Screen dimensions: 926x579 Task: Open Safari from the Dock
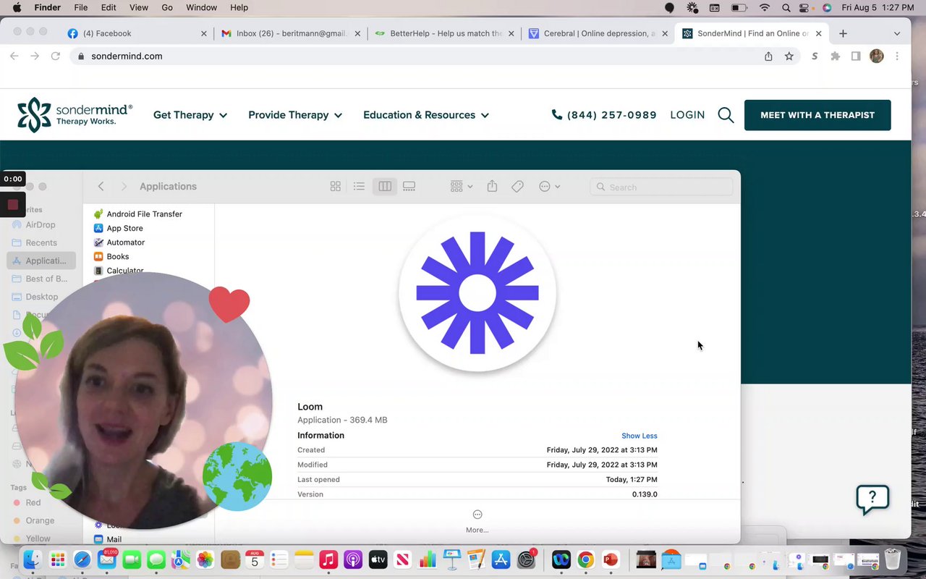(82, 559)
